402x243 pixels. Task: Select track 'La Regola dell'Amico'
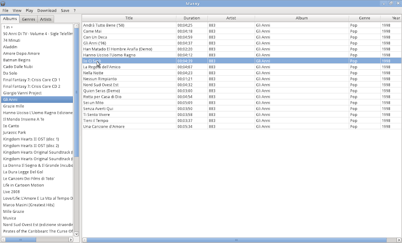(x=102, y=67)
